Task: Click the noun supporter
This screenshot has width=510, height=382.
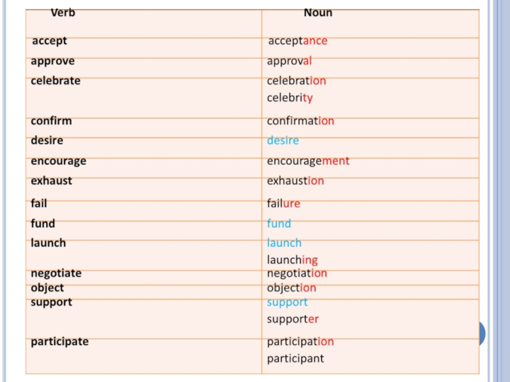Action: pos(293,319)
